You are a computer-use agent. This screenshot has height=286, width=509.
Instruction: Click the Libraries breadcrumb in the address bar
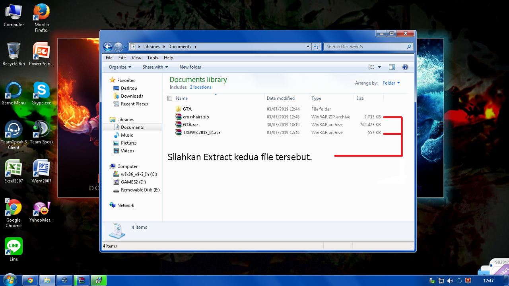pyautogui.click(x=152, y=46)
